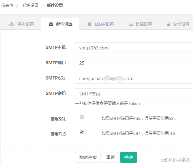The image size is (193, 164).
Task: Click the 重置 button
Action: 110,157
